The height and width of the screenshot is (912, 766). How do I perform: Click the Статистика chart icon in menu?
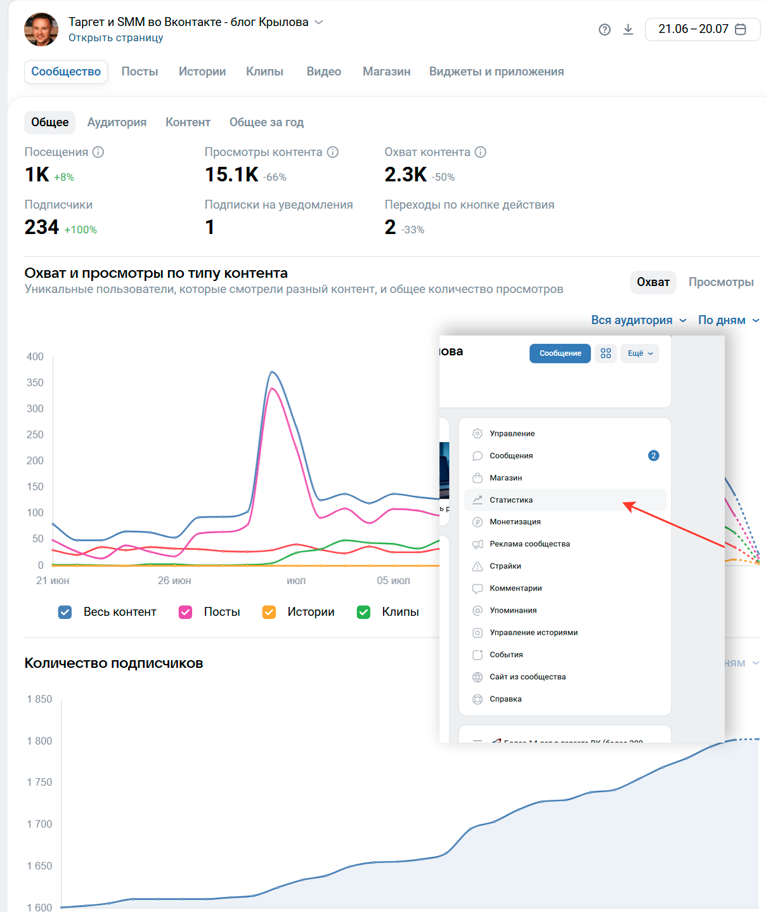pos(477,500)
